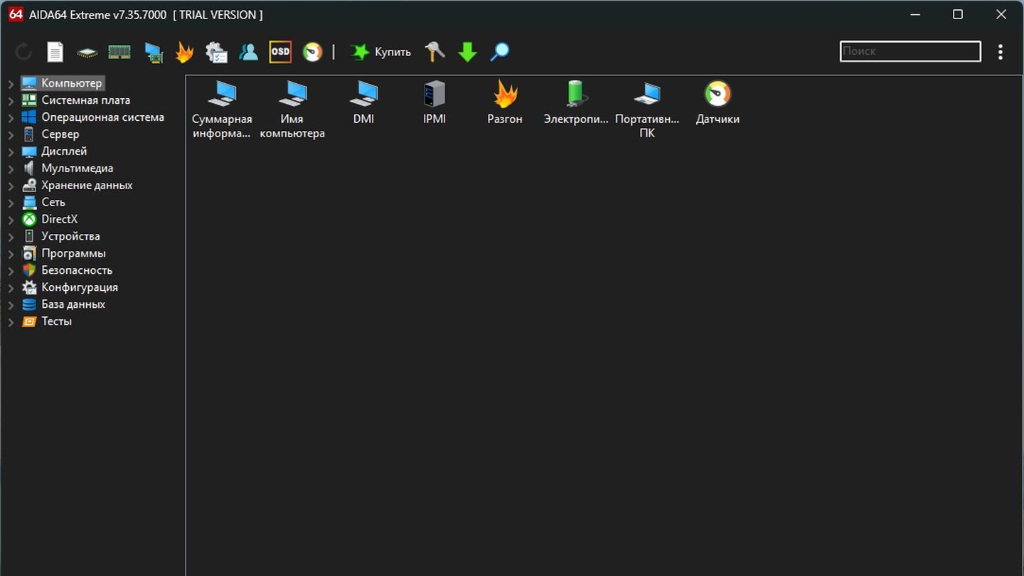Open the OSD panel icon

[x=280, y=52]
